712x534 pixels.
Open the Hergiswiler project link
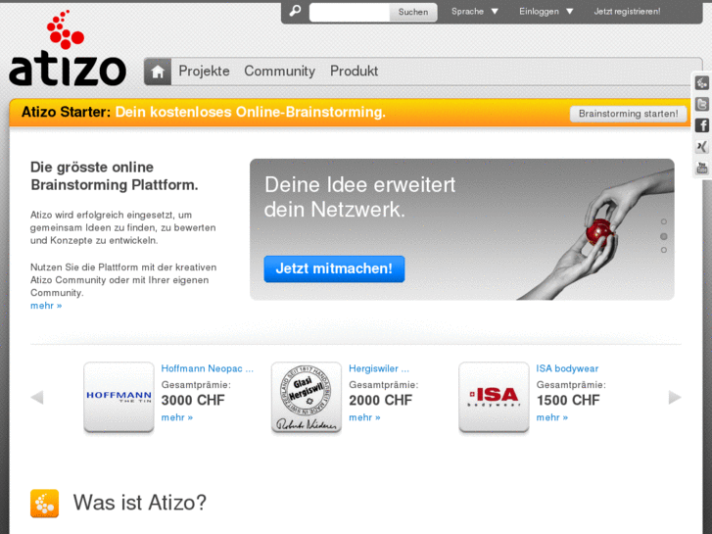[379, 368]
